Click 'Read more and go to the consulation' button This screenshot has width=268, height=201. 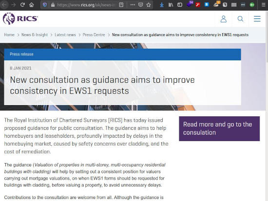pyautogui.click(x=219, y=128)
